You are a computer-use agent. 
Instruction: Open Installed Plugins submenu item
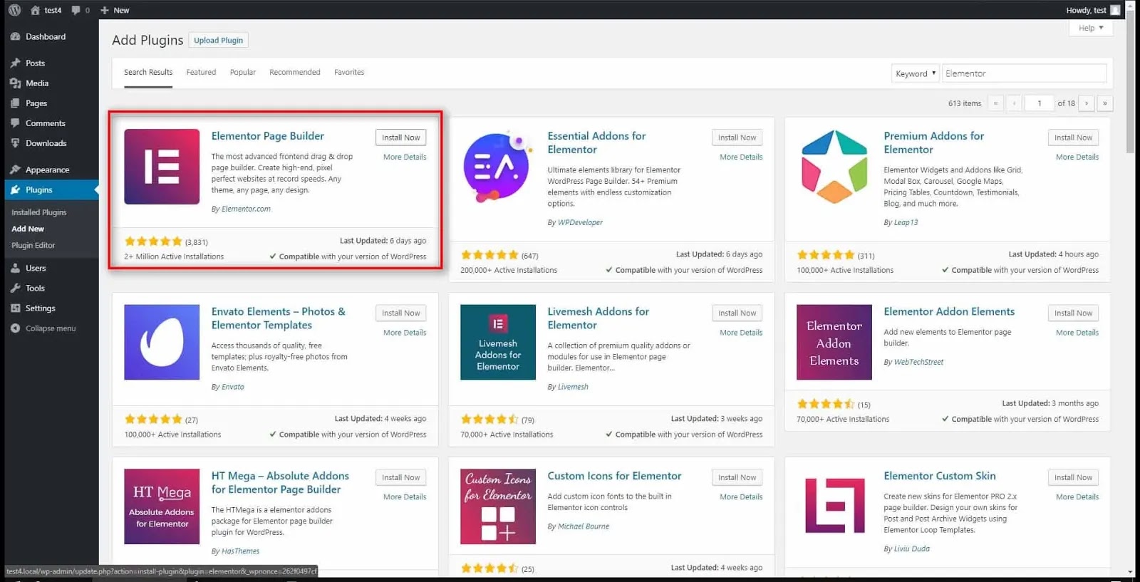(x=39, y=212)
